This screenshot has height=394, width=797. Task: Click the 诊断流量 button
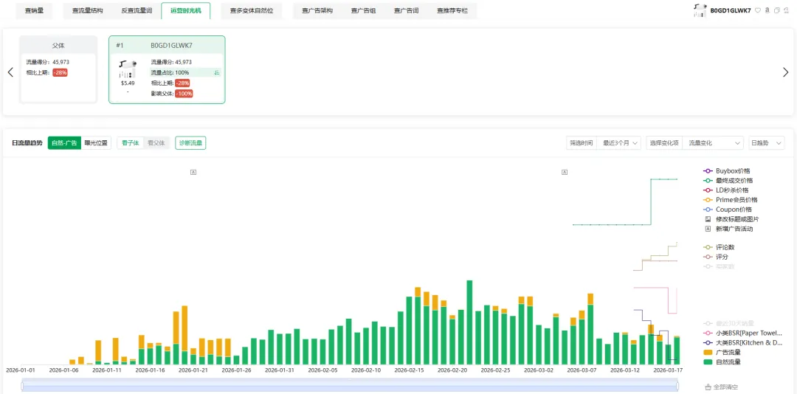pyautogui.click(x=190, y=143)
